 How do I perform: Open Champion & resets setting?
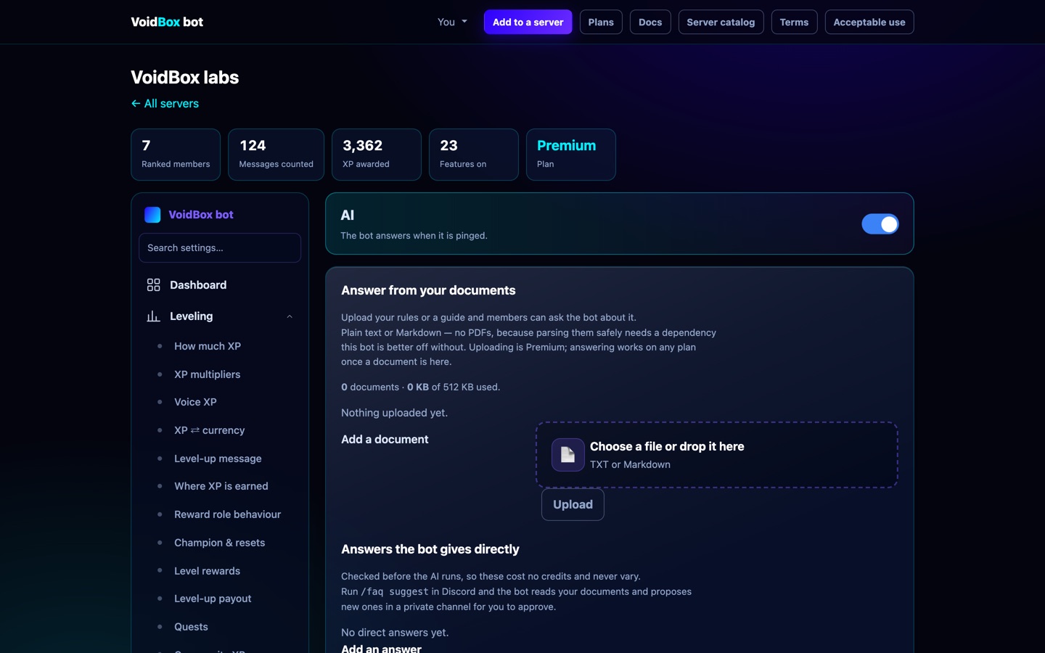[220, 543]
